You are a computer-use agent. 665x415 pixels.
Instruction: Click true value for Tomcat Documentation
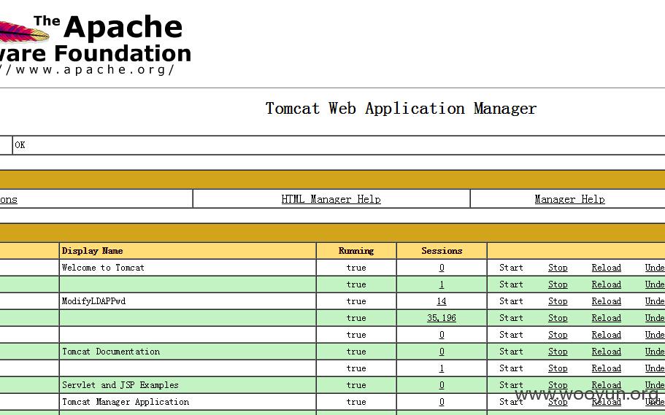point(356,352)
